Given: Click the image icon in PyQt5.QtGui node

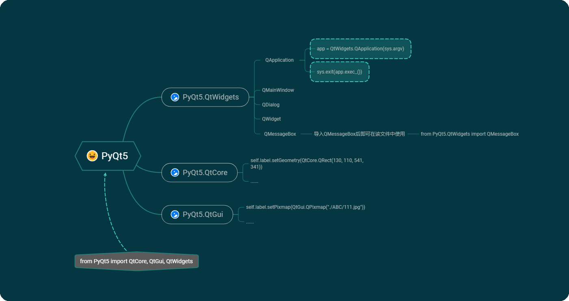Looking at the screenshot, I should coord(175,214).
